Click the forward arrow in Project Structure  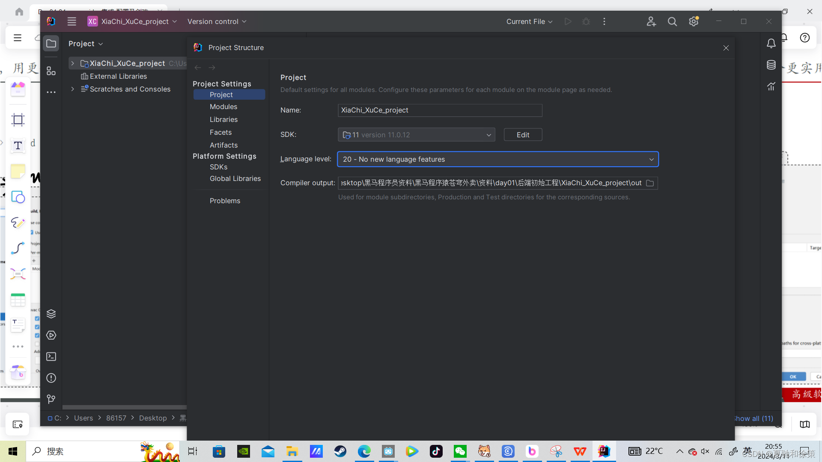pos(212,68)
